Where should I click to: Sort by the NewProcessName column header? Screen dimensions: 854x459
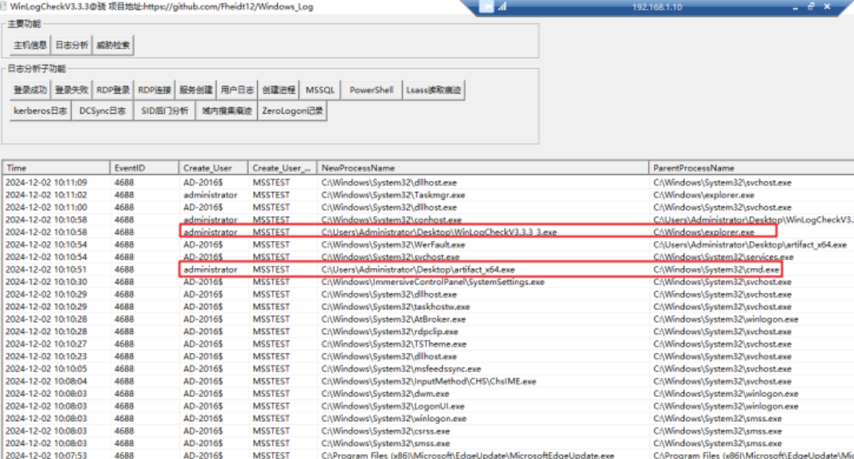tap(482, 168)
